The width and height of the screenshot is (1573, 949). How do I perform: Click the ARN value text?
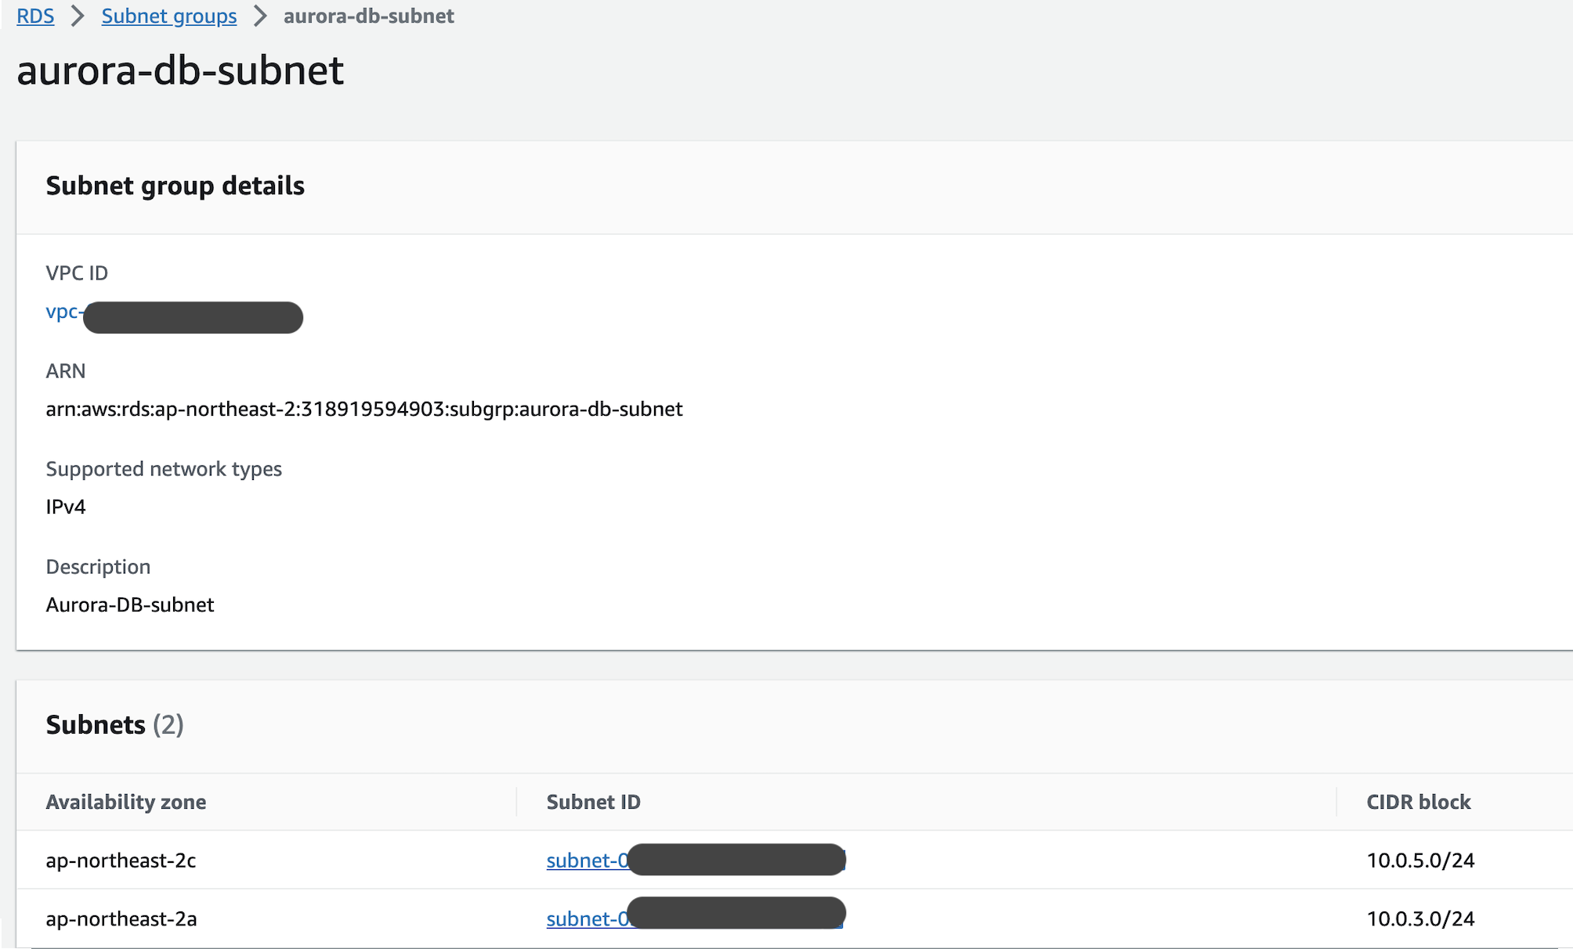tap(363, 409)
